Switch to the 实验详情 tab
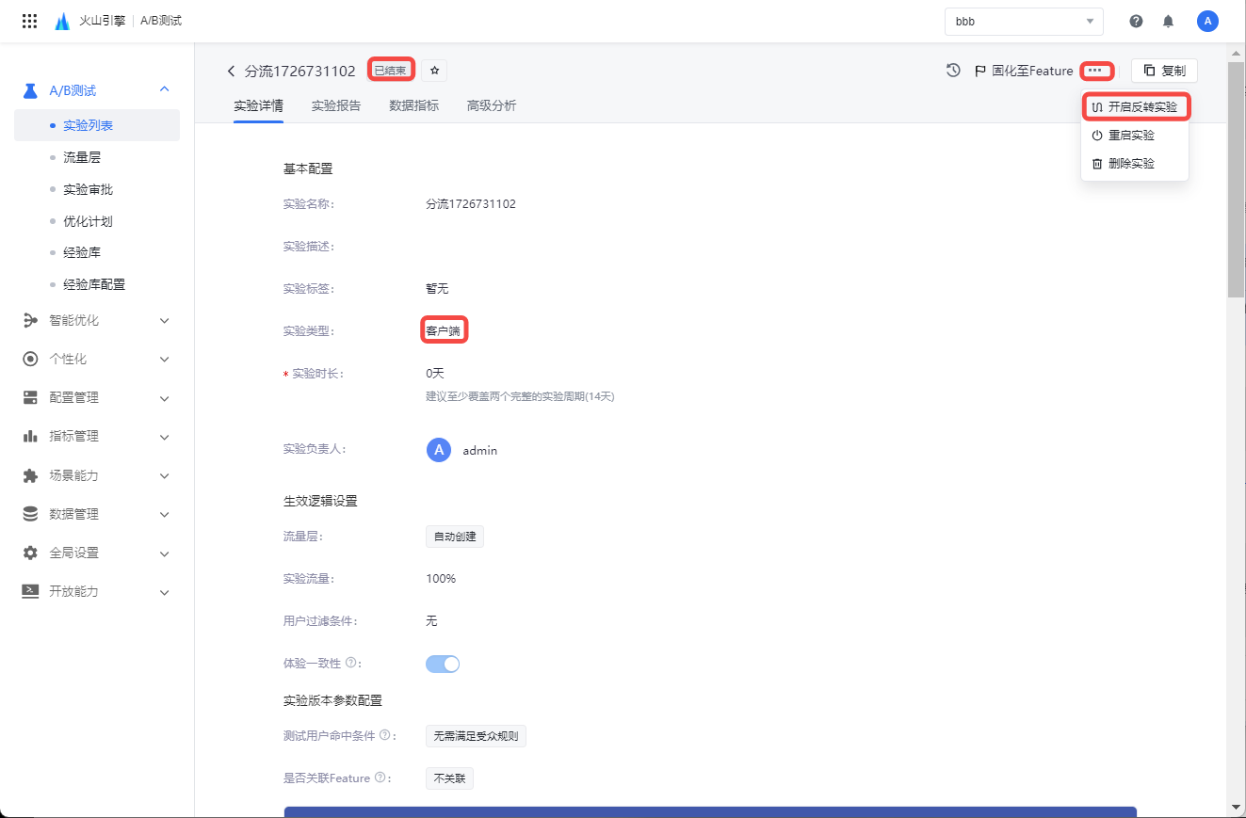 click(x=259, y=106)
